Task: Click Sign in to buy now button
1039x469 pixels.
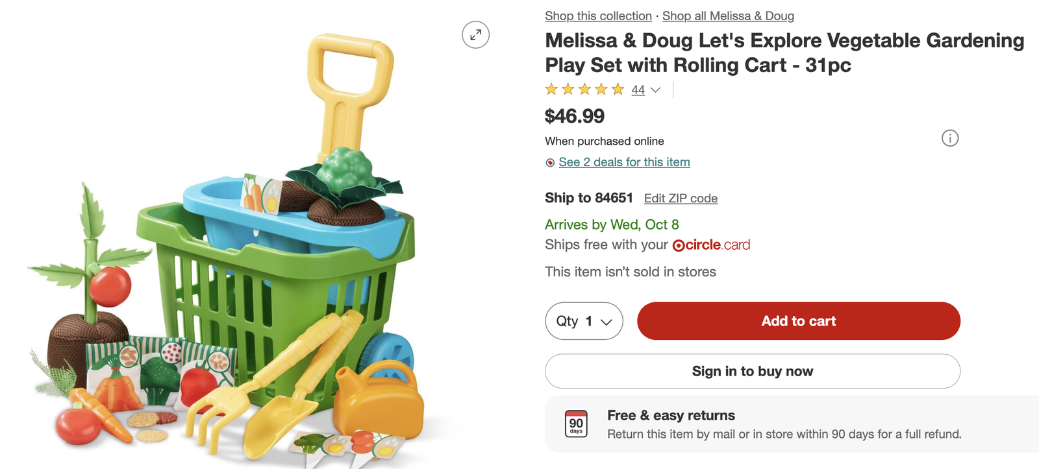Action: (752, 371)
